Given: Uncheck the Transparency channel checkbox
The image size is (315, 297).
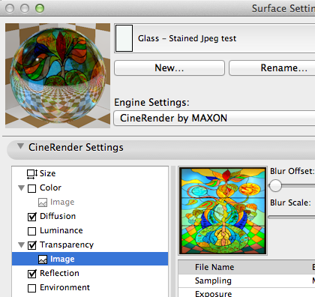Looking at the screenshot, I should tap(32, 245).
